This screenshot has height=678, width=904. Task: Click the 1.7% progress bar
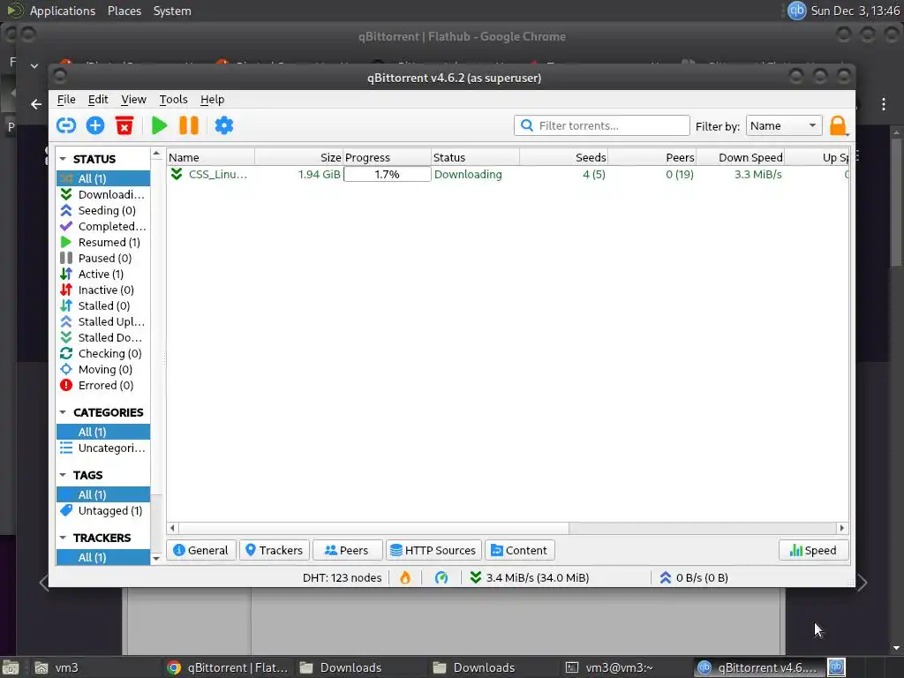tap(387, 174)
